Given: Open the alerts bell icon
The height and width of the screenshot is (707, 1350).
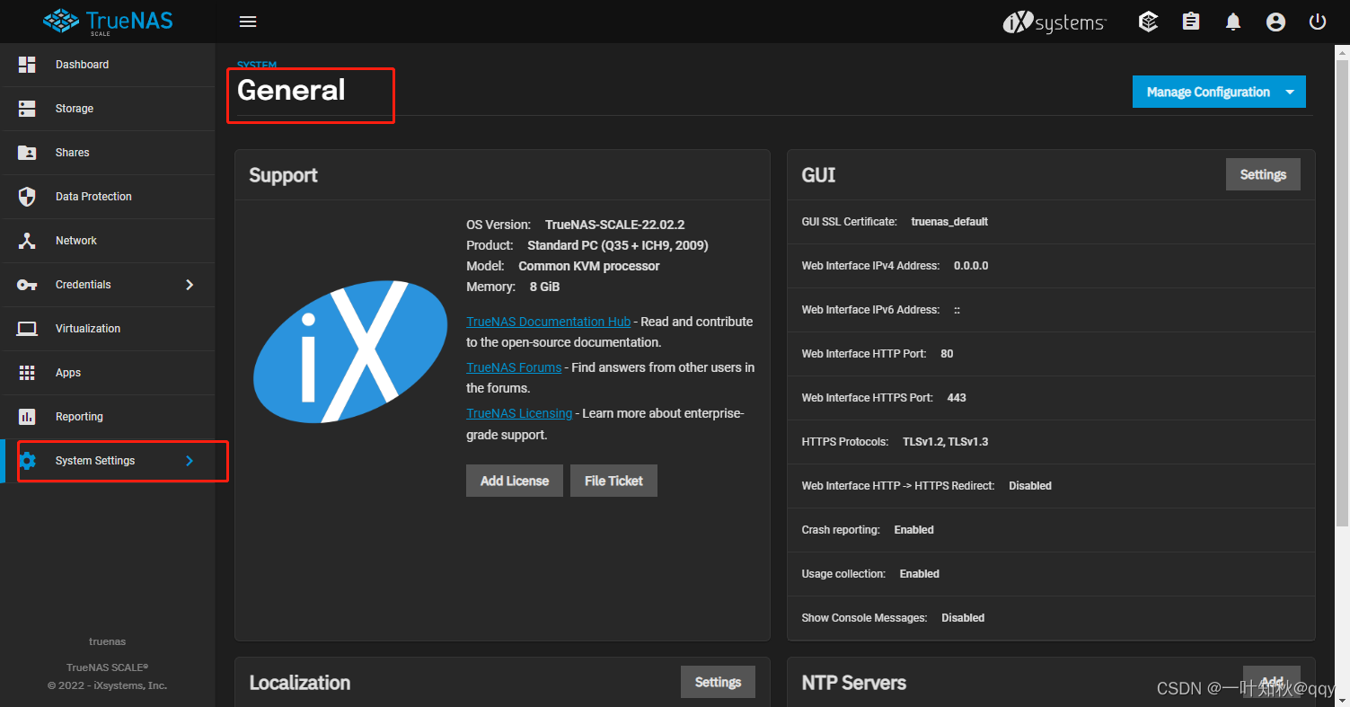Looking at the screenshot, I should coord(1234,22).
